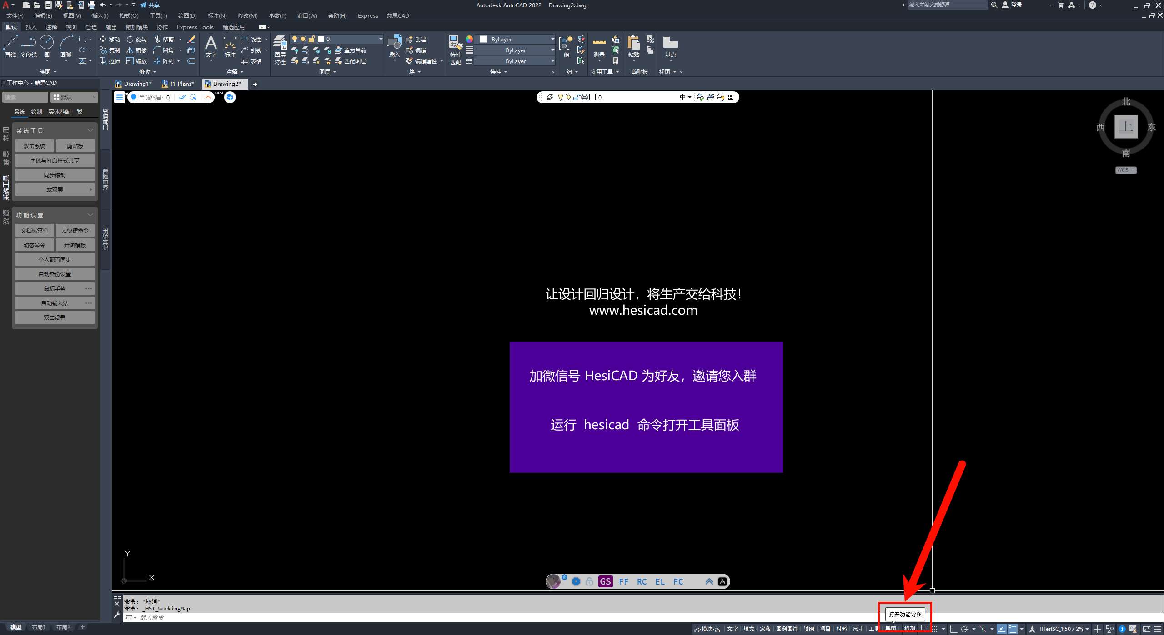Screen dimensions: 1164x635
Task: Click the Stretch (拉伸) tool
Action: pos(110,61)
